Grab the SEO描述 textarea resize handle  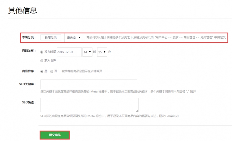(137, 111)
